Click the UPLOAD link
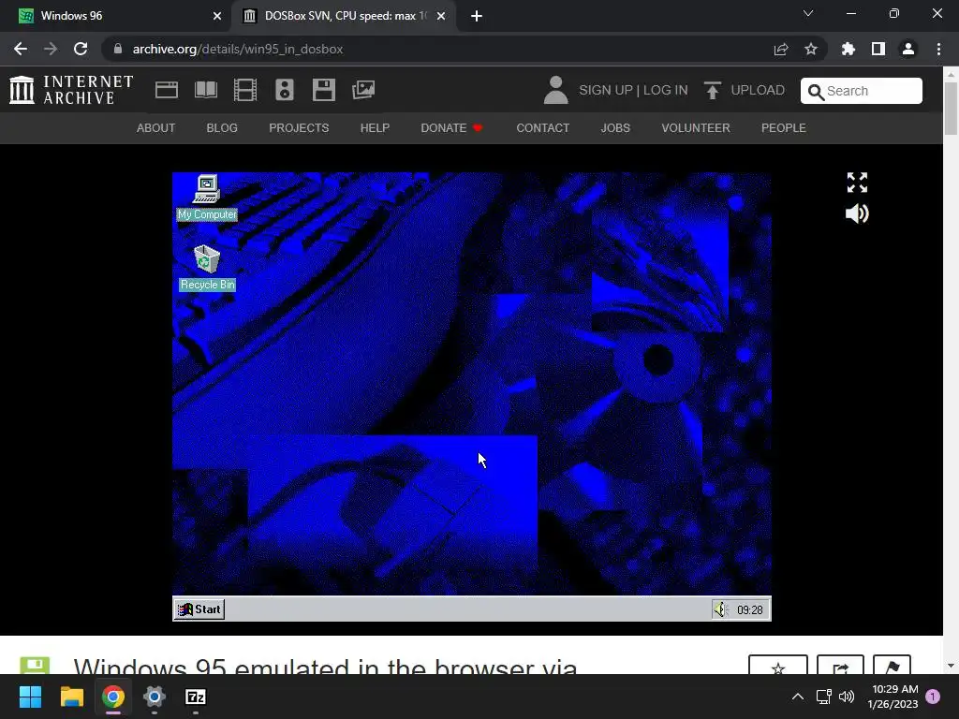The width and height of the screenshot is (959, 719). coord(745,91)
